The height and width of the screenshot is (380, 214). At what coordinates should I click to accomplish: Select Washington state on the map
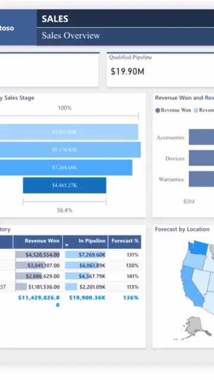[x=199, y=247]
